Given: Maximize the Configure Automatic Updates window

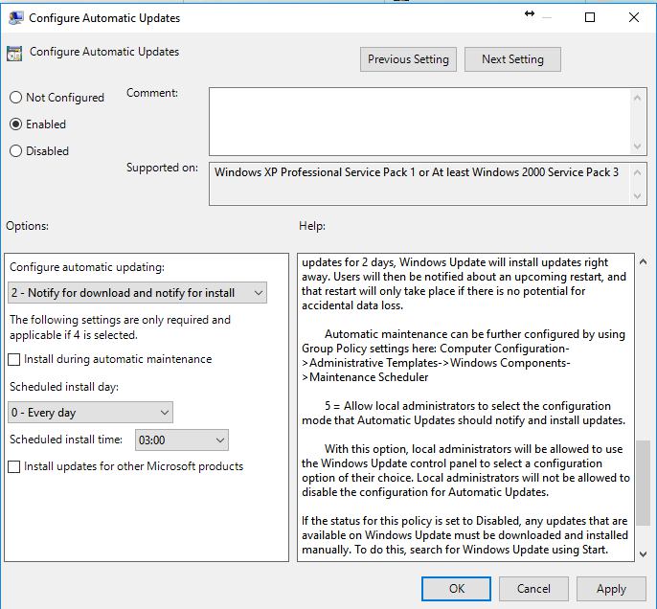Looking at the screenshot, I should tap(590, 17).
